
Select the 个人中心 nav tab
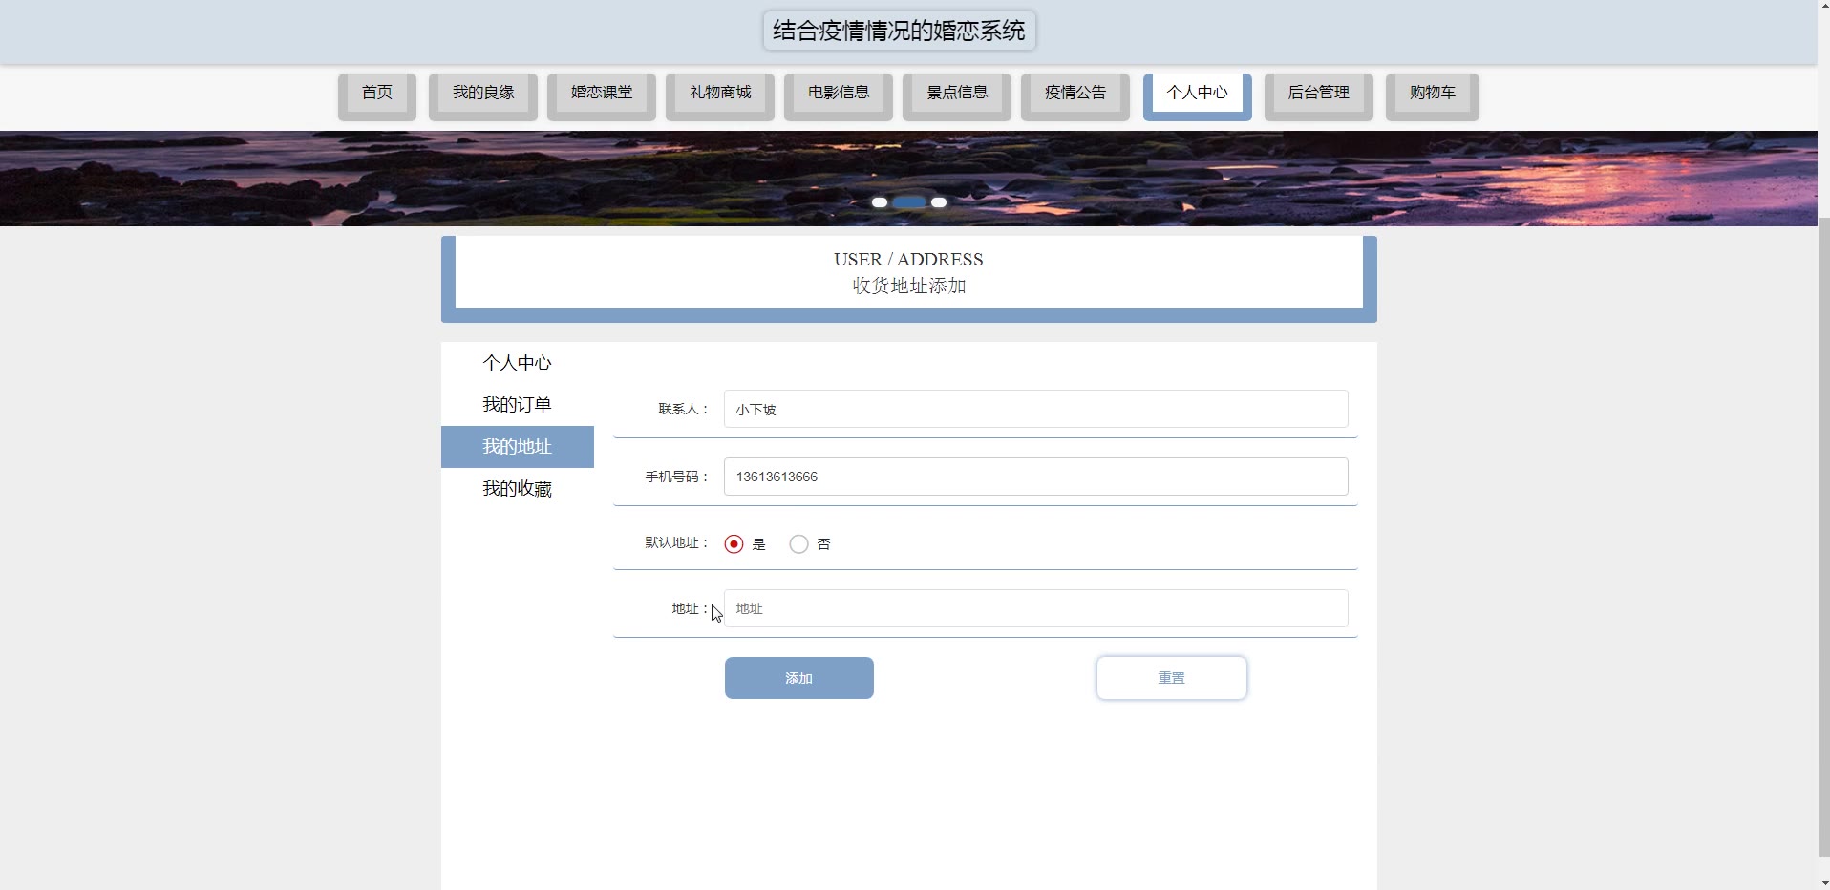[1198, 96]
